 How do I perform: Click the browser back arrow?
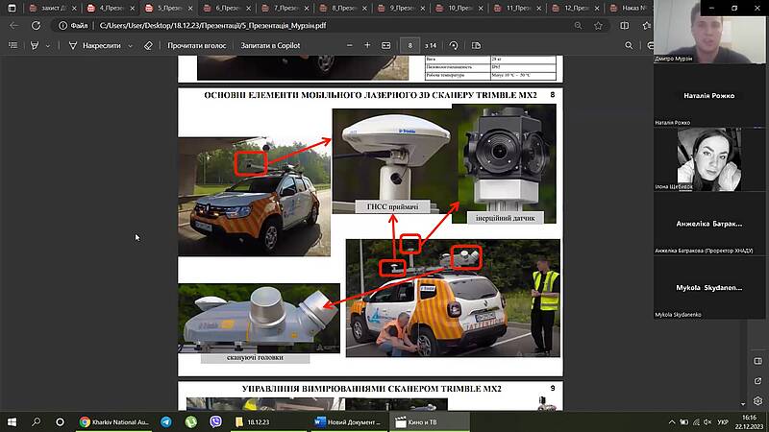coord(14,26)
